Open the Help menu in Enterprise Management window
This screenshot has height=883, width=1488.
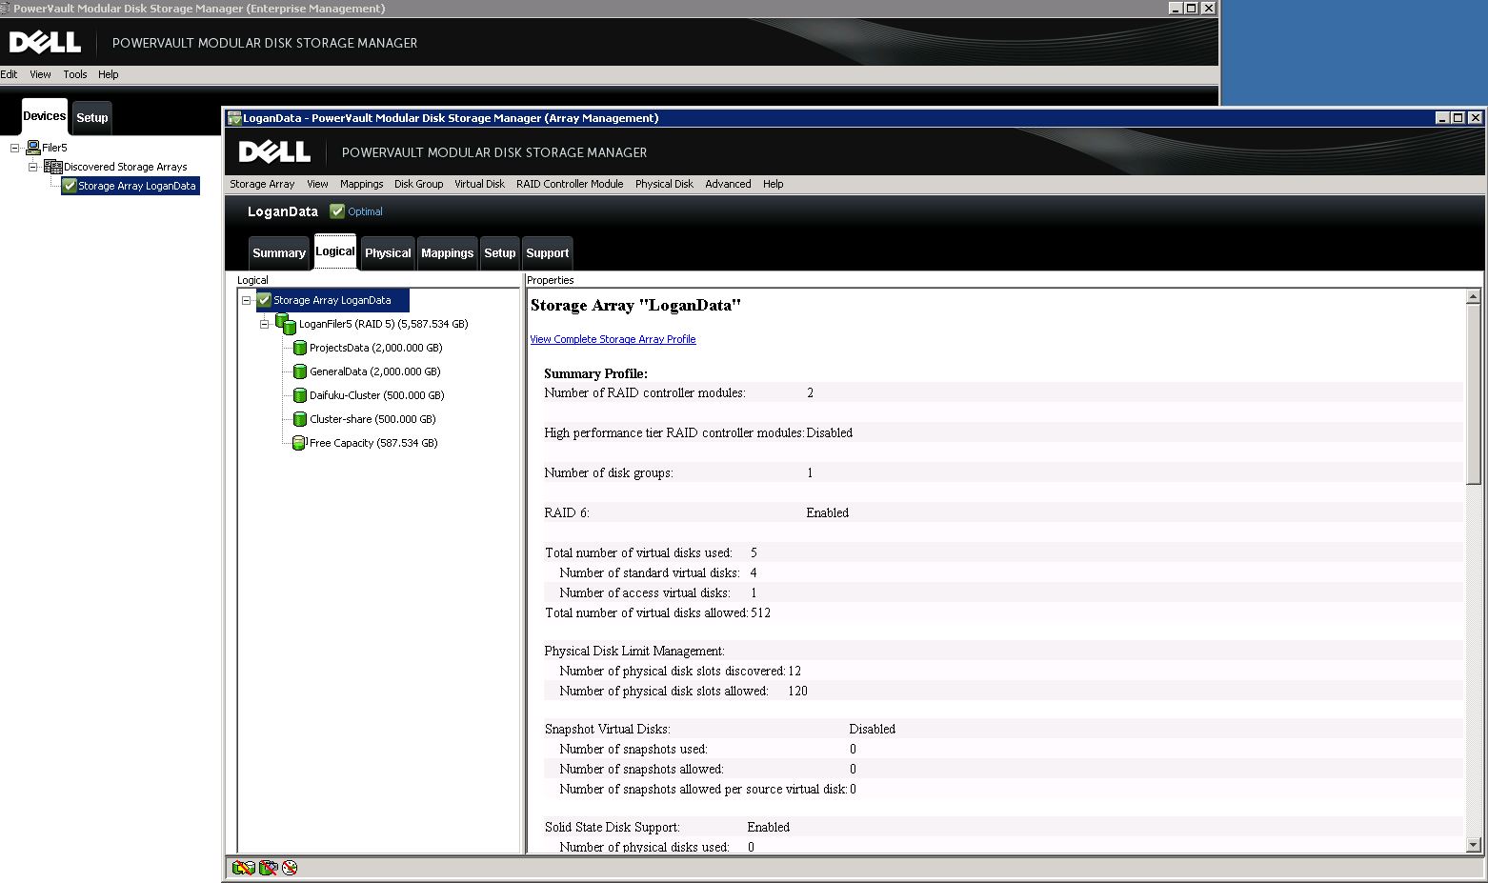pyautogui.click(x=109, y=74)
